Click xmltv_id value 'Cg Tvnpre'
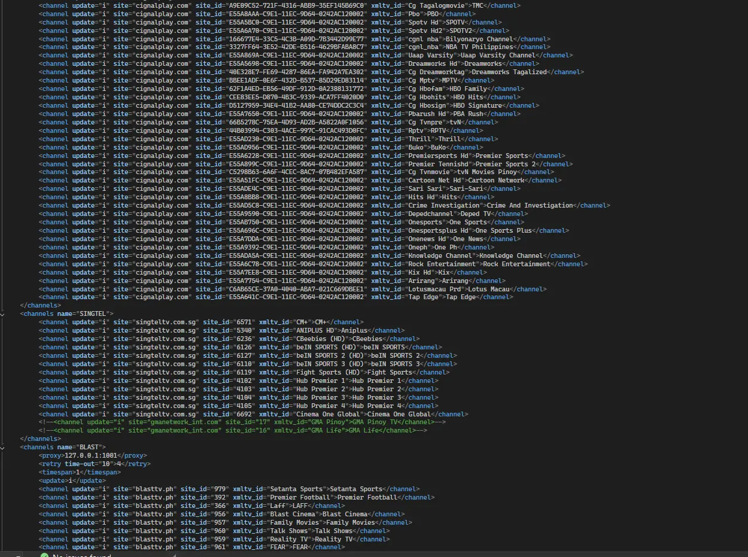The height and width of the screenshot is (557, 748). (426, 123)
